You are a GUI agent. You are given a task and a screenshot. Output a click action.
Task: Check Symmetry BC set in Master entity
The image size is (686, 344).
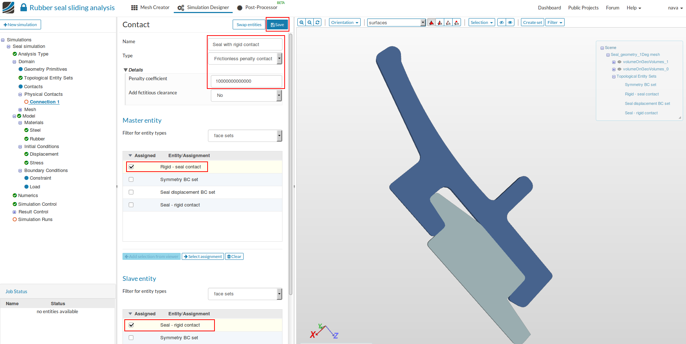(x=131, y=180)
